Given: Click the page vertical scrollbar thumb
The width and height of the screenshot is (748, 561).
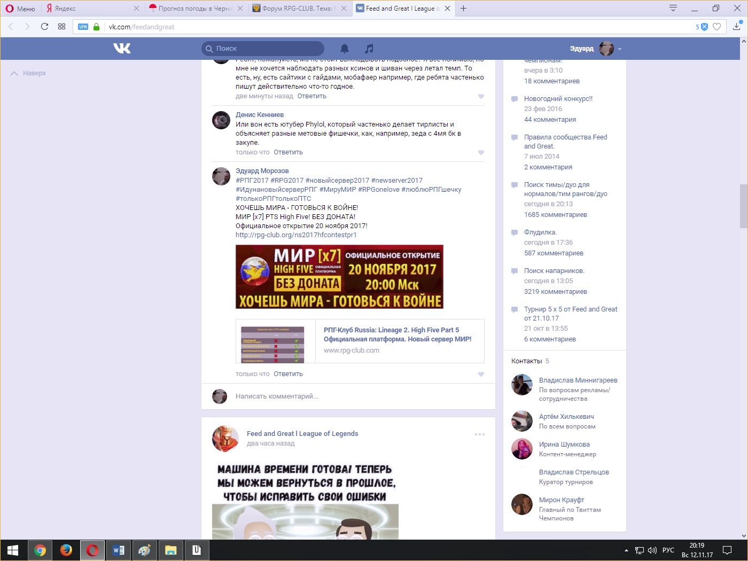Looking at the screenshot, I should click(743, 206).
